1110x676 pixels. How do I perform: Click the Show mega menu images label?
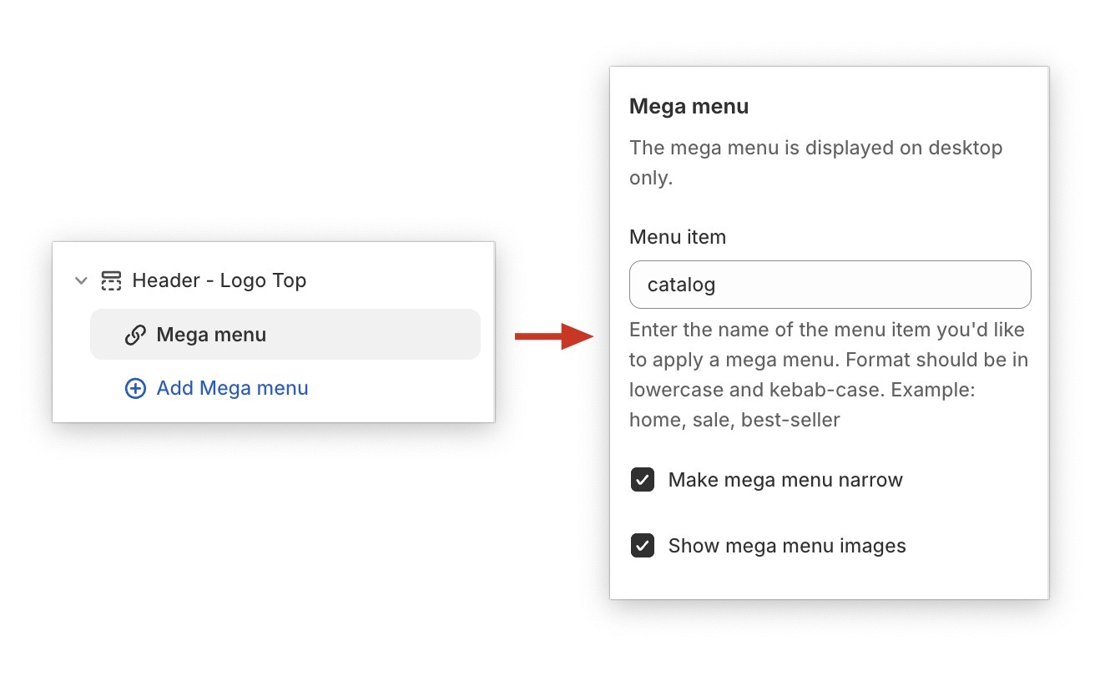[x=787, y=546]
